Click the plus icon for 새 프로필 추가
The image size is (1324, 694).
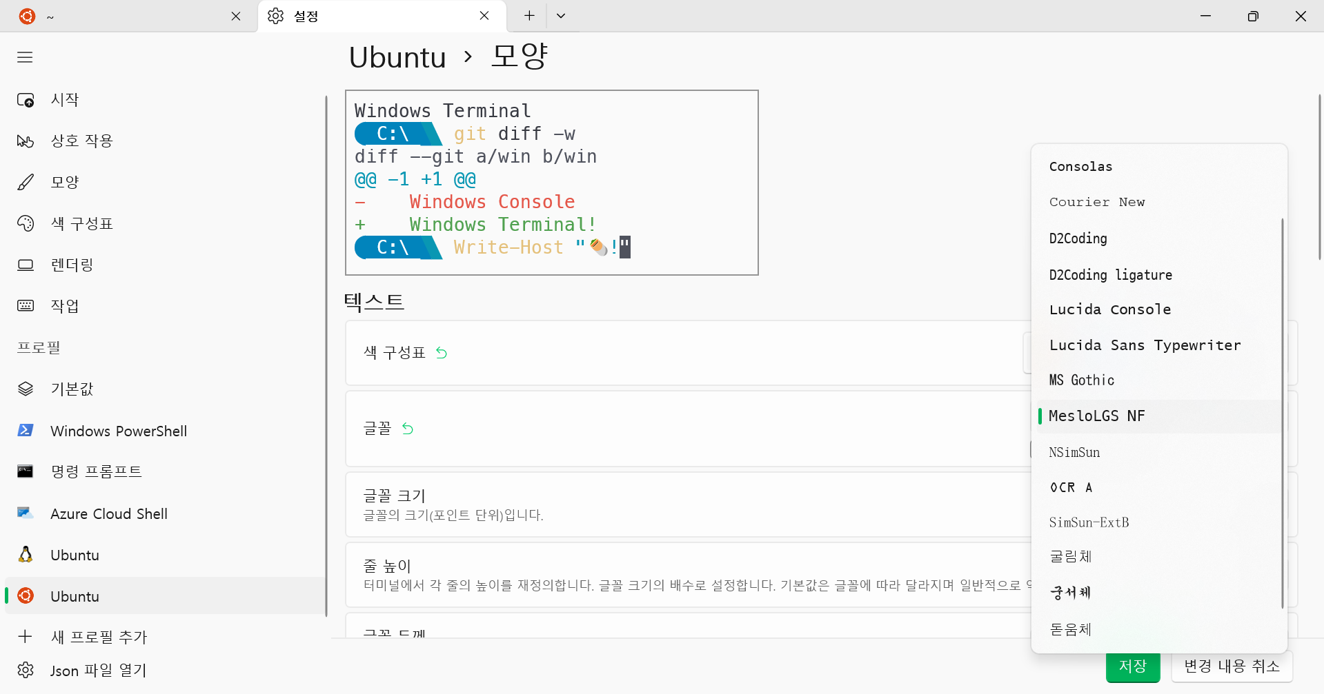click(25, 636)
